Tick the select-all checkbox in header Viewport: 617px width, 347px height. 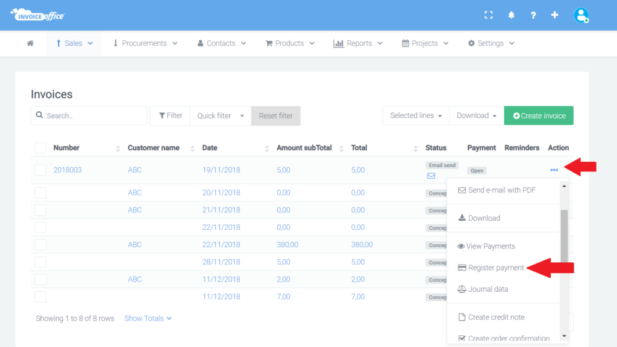pyautogui.click(x=40, y=148)
